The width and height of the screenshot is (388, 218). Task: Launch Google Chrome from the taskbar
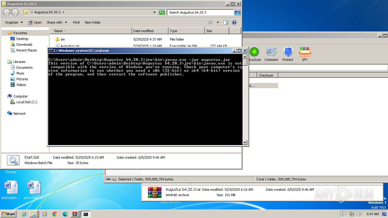pyautogui.click(x=55, y=214)
